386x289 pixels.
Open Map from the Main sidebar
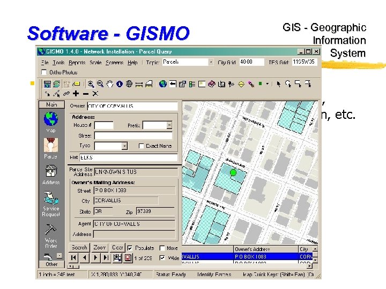pyautogui.click(x=51, y=122)
